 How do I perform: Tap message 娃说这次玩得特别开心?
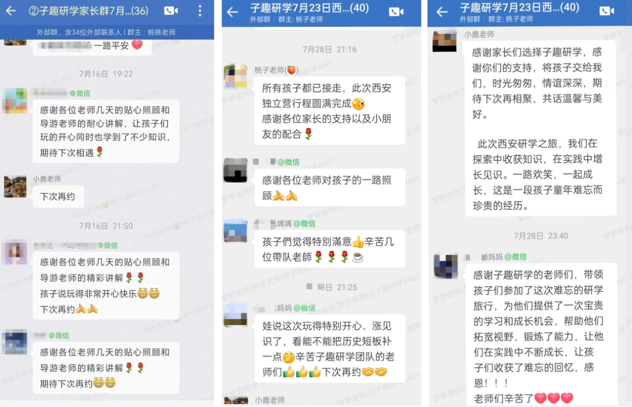329,349
